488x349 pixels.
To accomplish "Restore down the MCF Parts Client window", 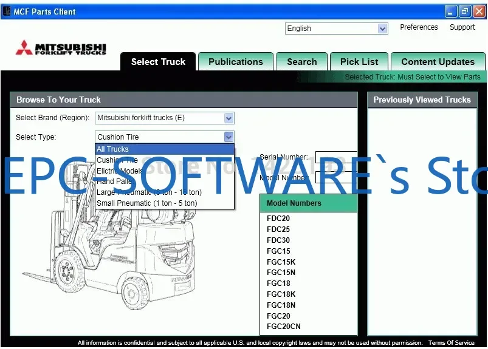I will click(465, 12).
